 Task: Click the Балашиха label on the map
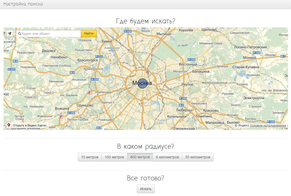pos(201,71)
